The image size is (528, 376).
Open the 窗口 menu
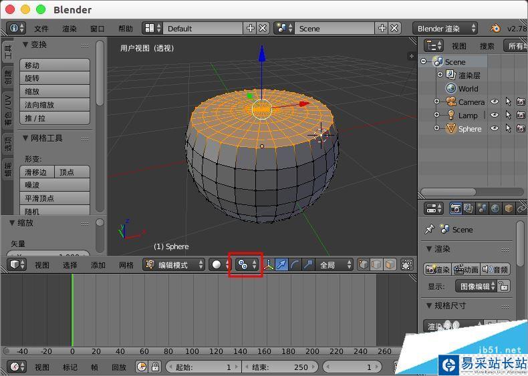tap(98, 29)
